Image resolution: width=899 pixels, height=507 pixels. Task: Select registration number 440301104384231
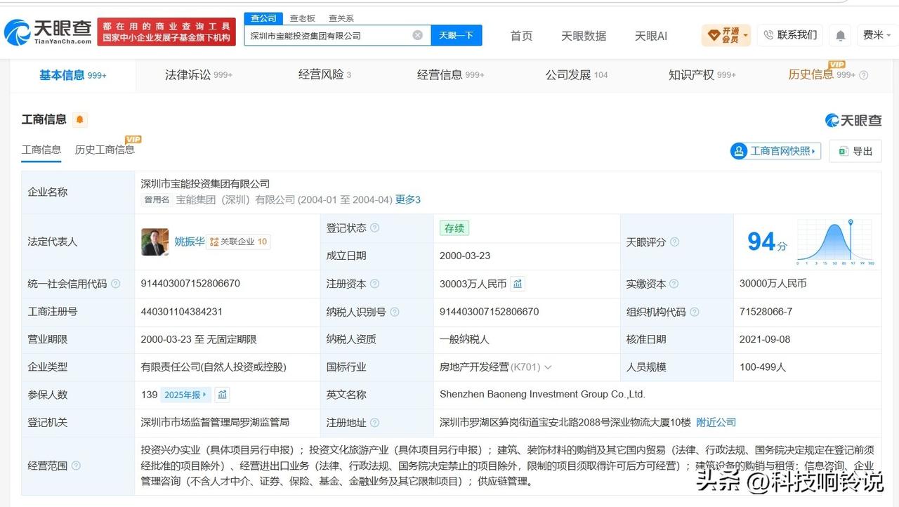[x=182, y=312]
